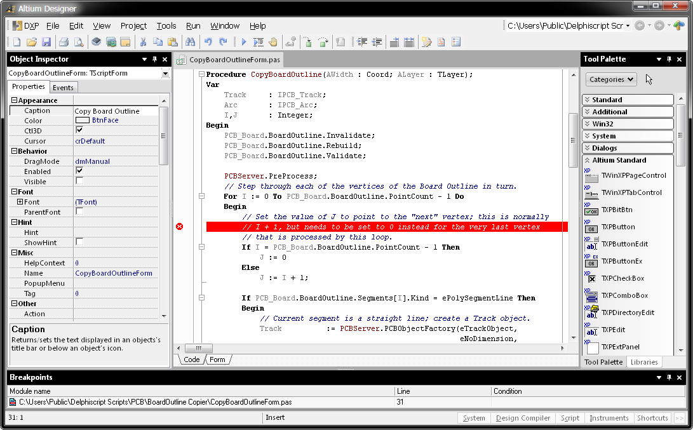Click the red breakpoint marker in gutter
Viewport: 693px width, 430px height.
pyautogui.click(x=179, y=227)
